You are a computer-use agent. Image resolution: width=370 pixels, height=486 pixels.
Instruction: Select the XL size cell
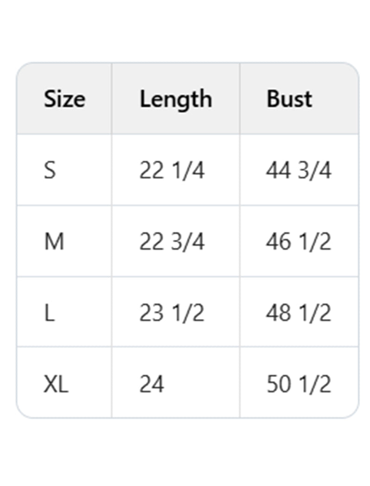pos(56,384)
